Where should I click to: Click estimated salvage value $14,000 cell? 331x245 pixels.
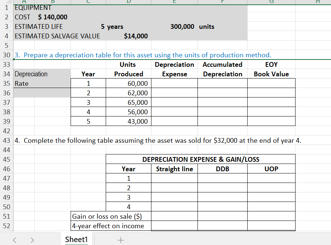[x=128, y=36]
